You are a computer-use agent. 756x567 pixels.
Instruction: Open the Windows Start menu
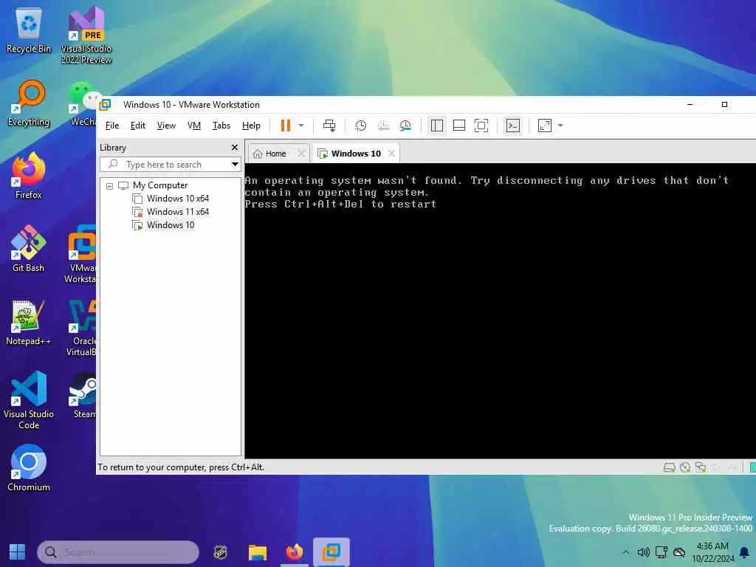[18, 552]
